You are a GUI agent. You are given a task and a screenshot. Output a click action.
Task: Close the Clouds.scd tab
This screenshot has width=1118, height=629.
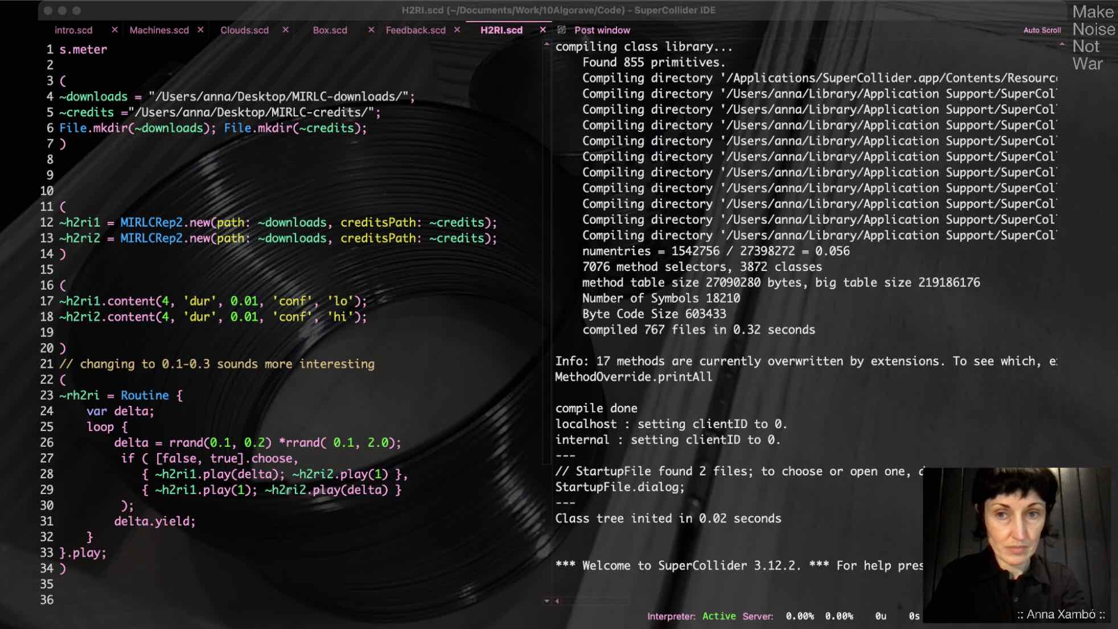(285, 30)
